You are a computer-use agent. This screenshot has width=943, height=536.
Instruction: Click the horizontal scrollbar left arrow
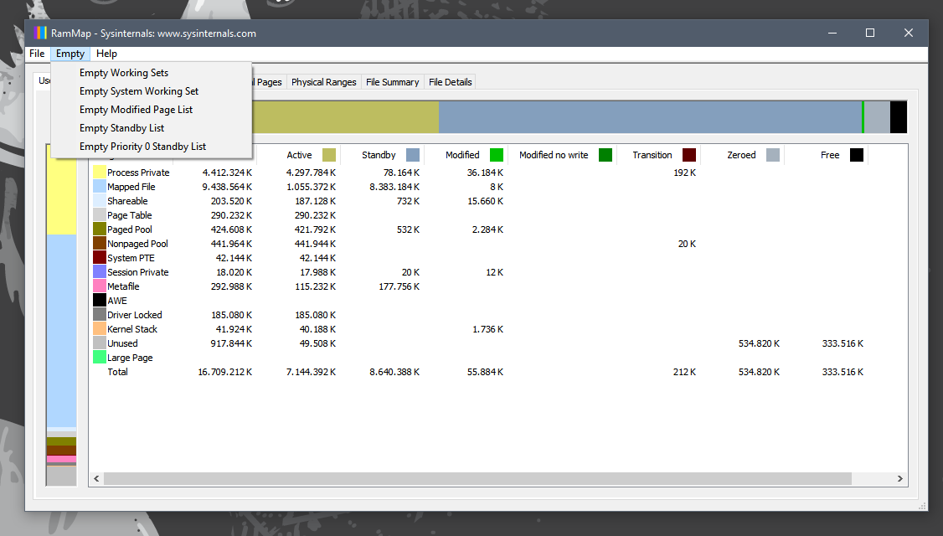point(96,479)
